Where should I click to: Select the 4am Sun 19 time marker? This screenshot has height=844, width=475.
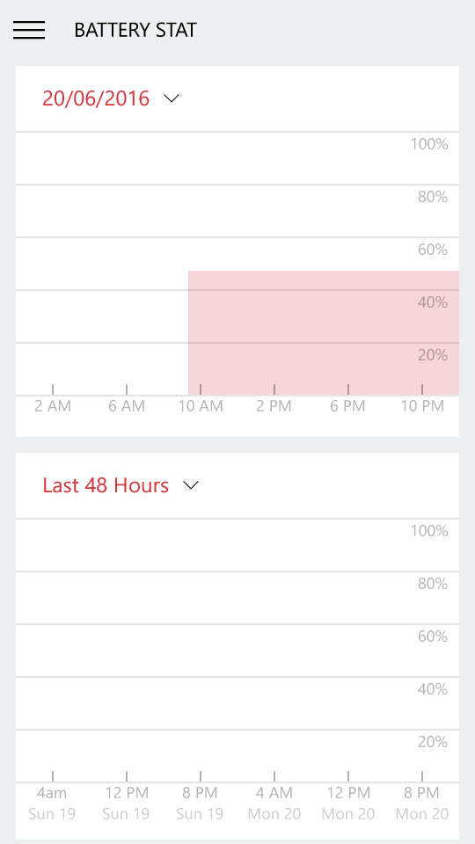(x=52, y=803)
